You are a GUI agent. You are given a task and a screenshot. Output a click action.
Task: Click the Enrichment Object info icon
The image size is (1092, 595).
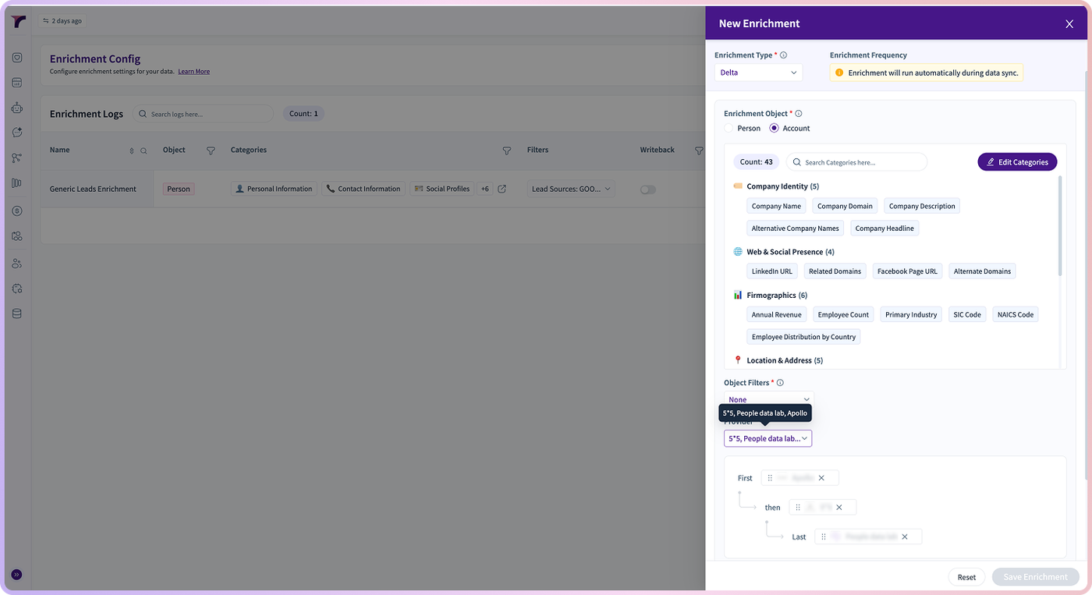[x=798, y=114]
